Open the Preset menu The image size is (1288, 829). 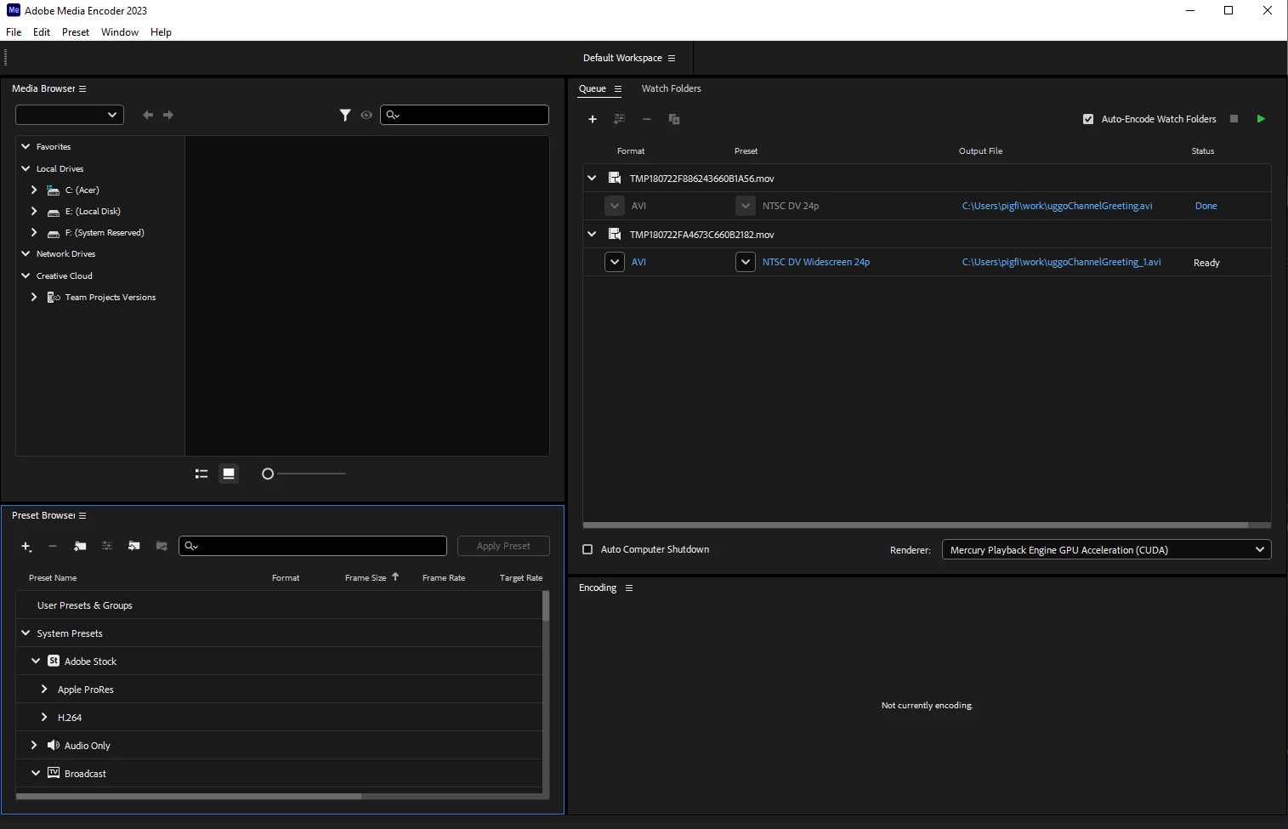click(x=76, y=32)
